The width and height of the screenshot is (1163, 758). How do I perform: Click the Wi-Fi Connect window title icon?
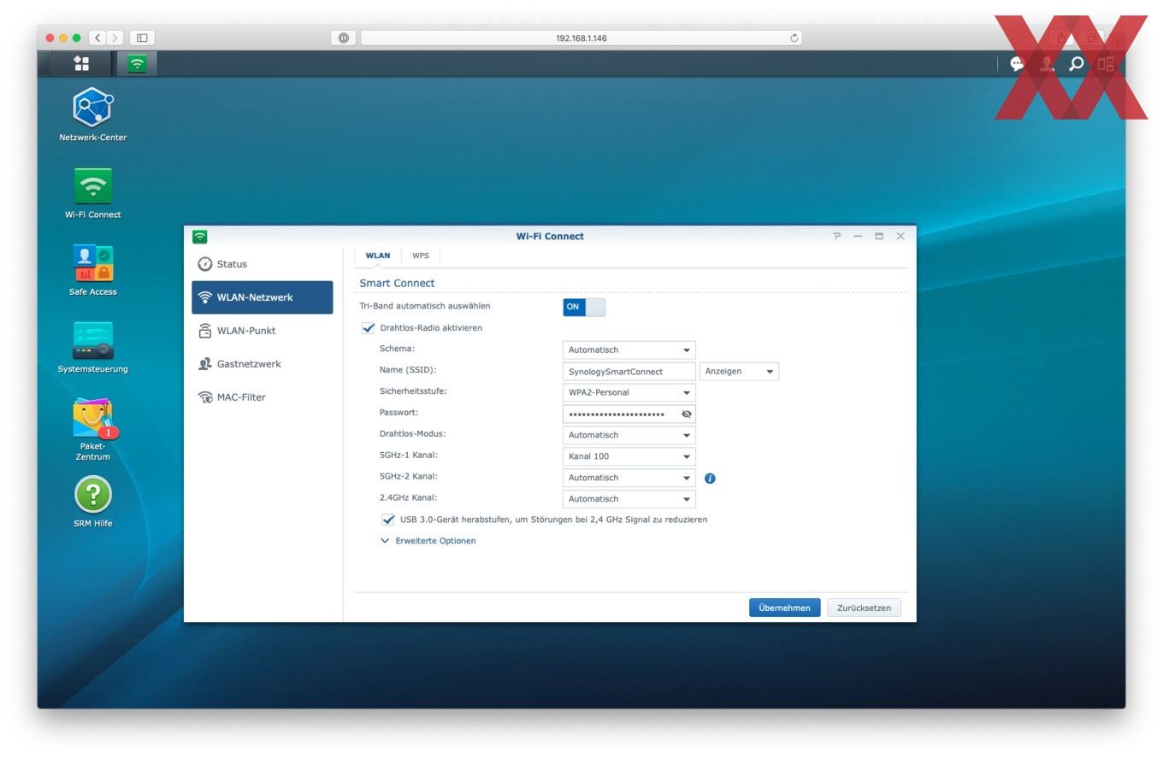pos(200,237)
